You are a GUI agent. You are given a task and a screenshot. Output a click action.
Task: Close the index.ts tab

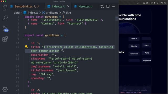[x=68, y=6]
